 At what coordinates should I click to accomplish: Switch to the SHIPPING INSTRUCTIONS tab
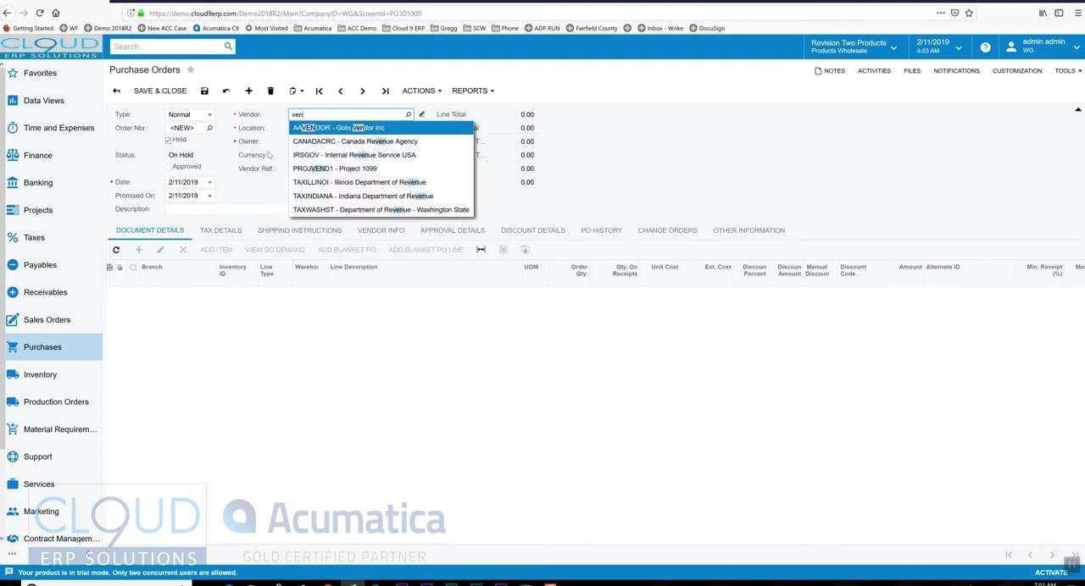coord(299,230)
